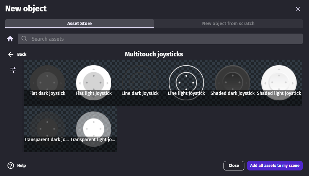Click the New object dialog title
Image resolution: width=309 pixels, height=176 pixels.
pyautogui.click(x=26, y=9)
